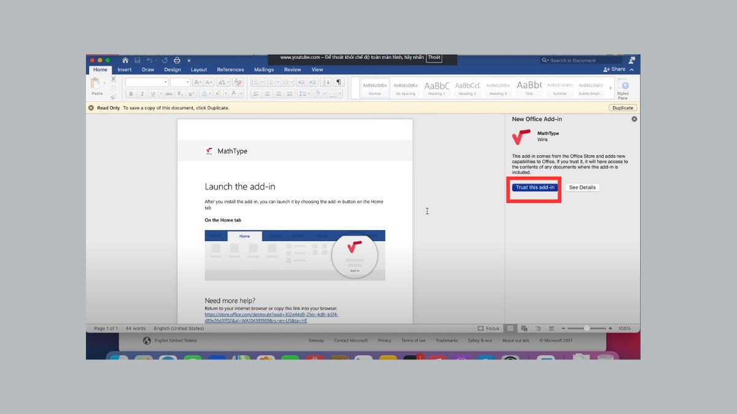Toggle Strikethrough formatting
The image size is (737, 414).
(x=169, y=94)
